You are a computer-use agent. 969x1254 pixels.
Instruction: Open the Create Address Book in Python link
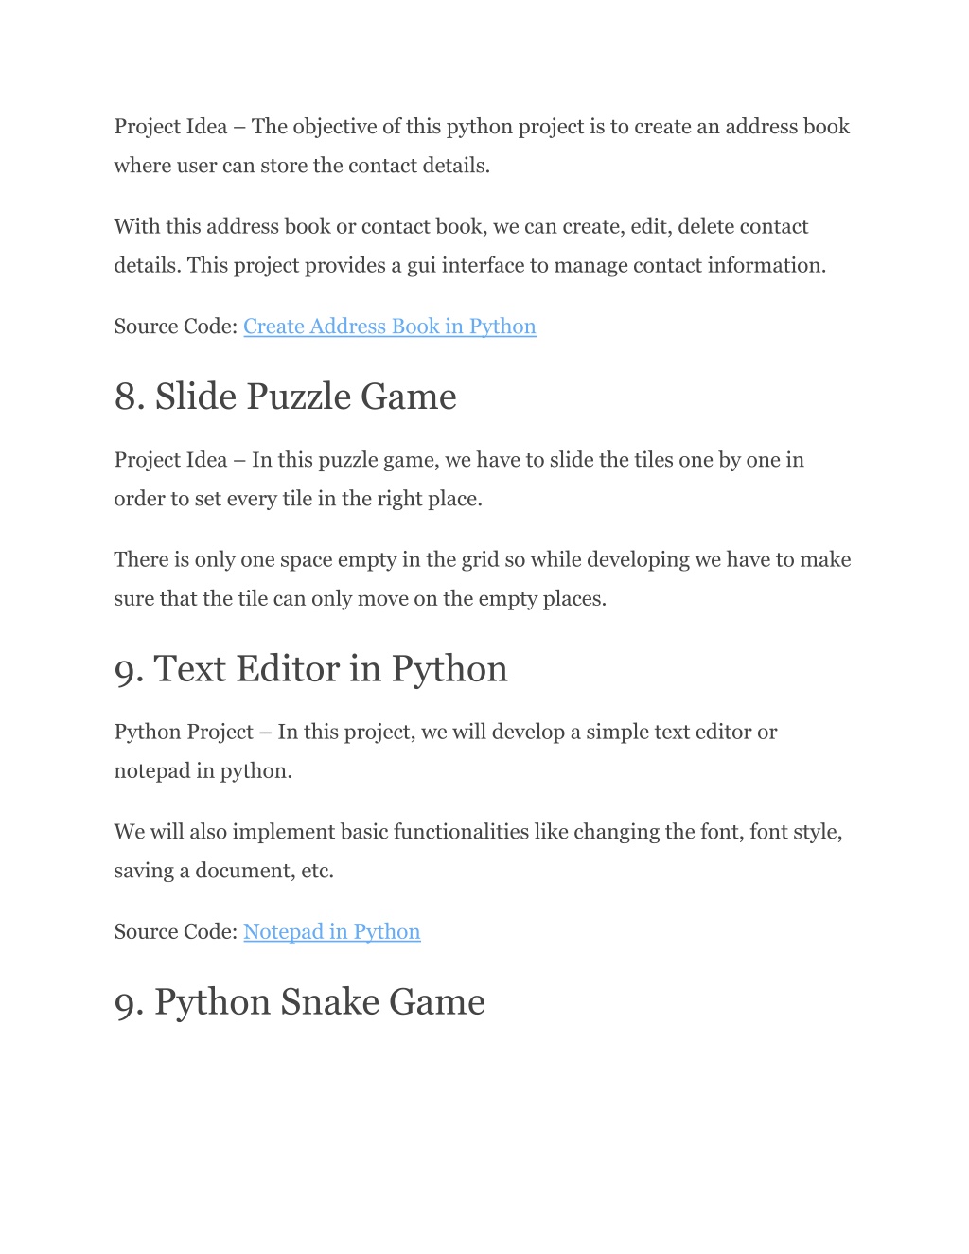point(389,327)
